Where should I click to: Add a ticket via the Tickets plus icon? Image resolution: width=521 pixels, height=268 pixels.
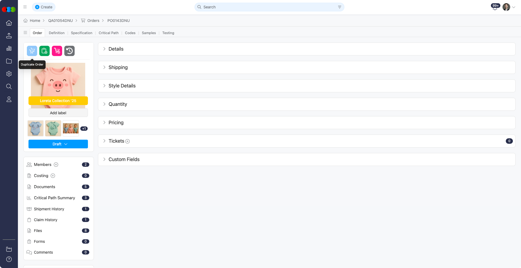click(127, 141)
